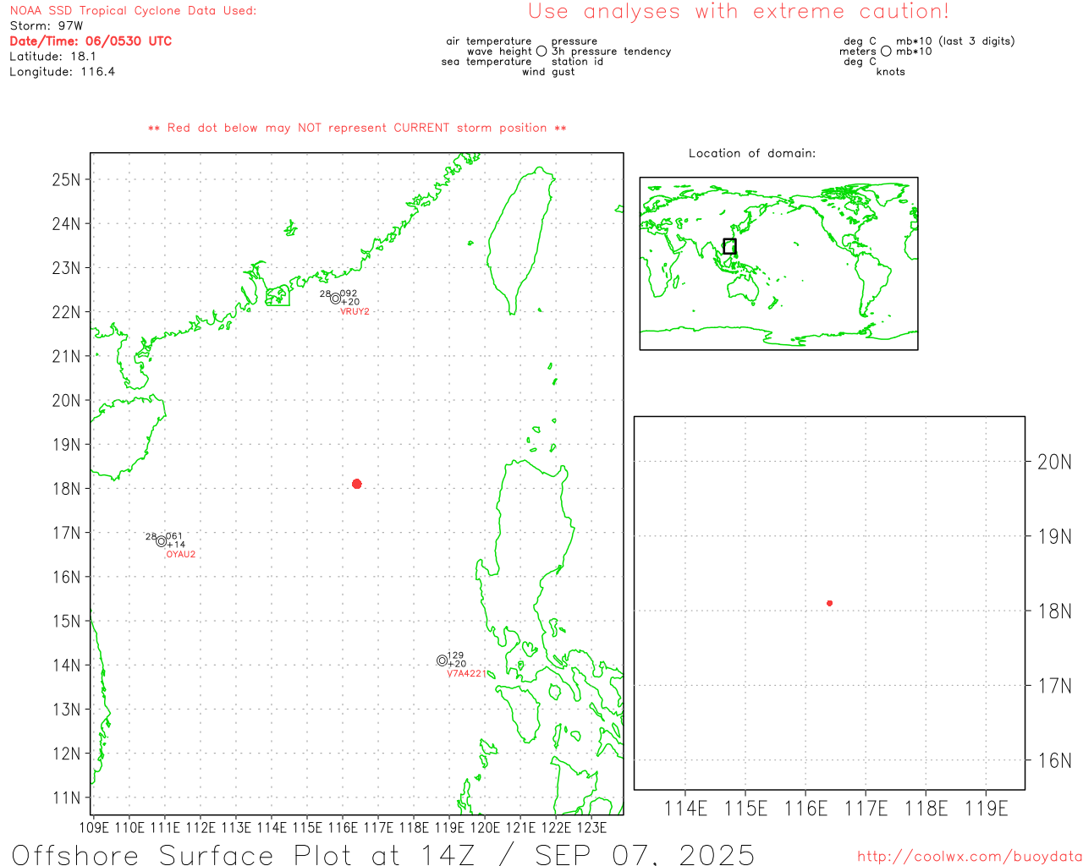
Task: Click the NOAA SSD Tropical Cyclone Data Used heading
Action: tap(133, 11)
